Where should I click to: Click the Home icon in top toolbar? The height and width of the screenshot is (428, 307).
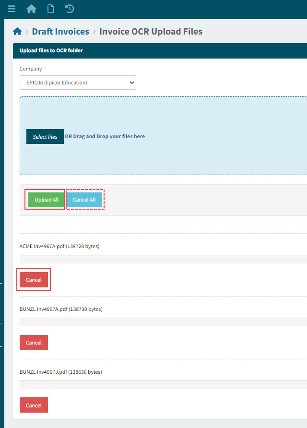point(31,9)
